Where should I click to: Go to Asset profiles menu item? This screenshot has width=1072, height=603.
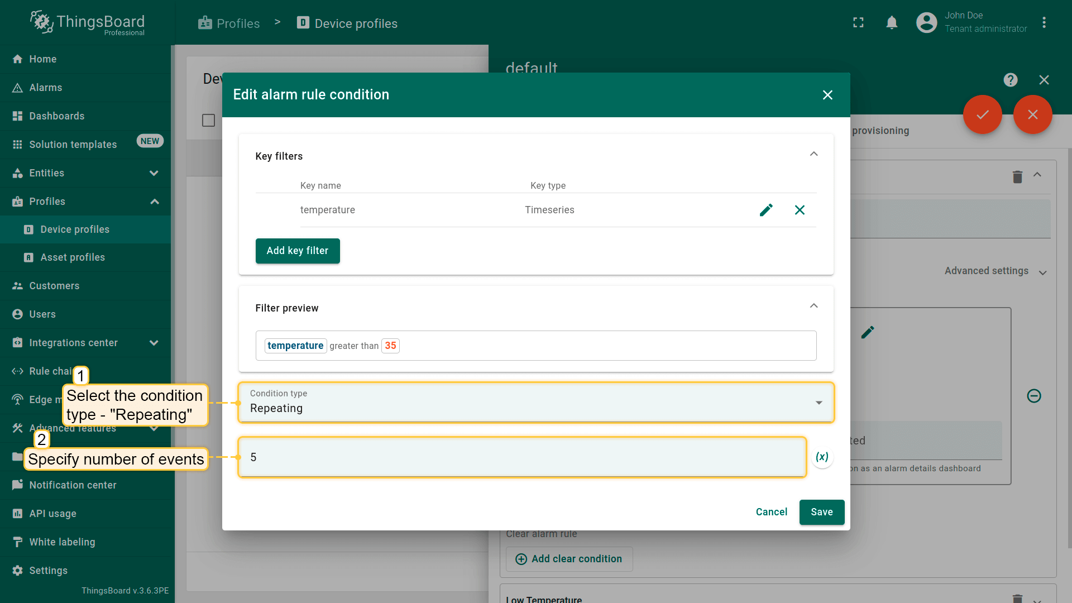point(73,257)
